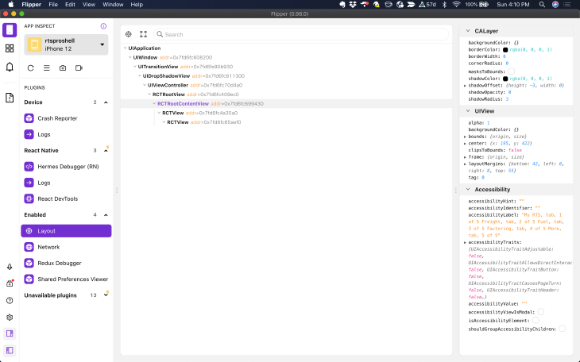Select the Network plugin
The width and height of the screenshot is (580, 362).
click(48, 247)
